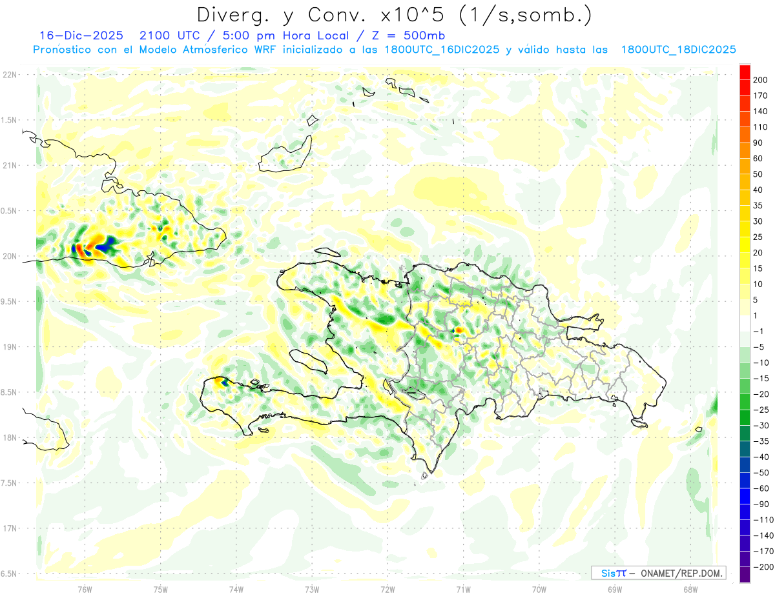Click longitude label '76W'

[85, 590]
